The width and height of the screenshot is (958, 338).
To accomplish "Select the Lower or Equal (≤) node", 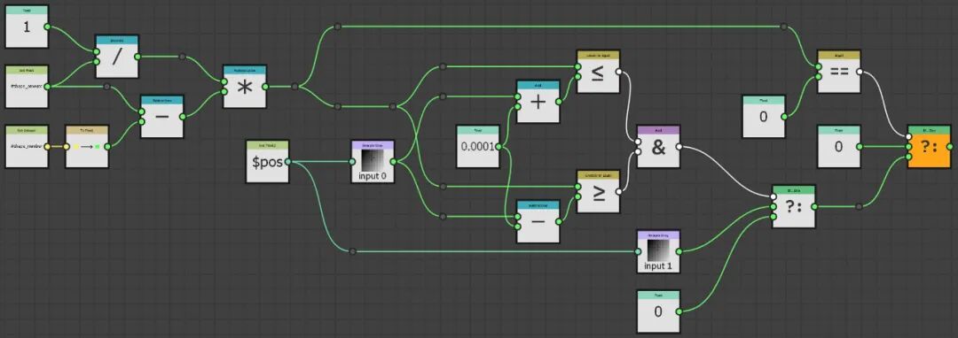I will click(598, 72).
